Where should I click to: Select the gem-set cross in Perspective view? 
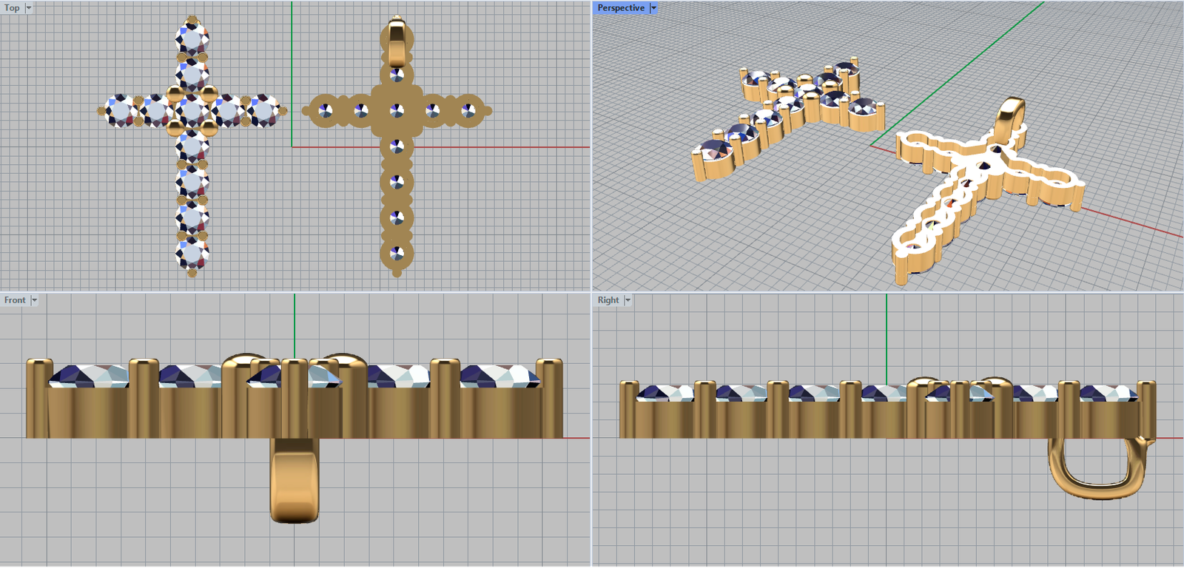(x=784, y=118)
